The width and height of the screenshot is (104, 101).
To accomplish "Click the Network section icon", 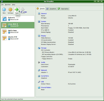I will pyautogui.click(x=39, y=70).
